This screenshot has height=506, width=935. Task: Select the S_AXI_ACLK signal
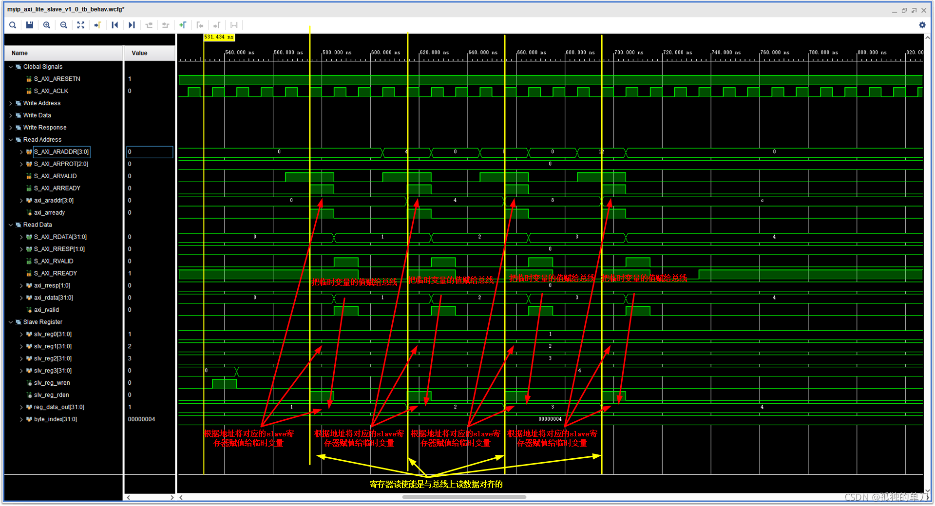[x=51, y=91]
